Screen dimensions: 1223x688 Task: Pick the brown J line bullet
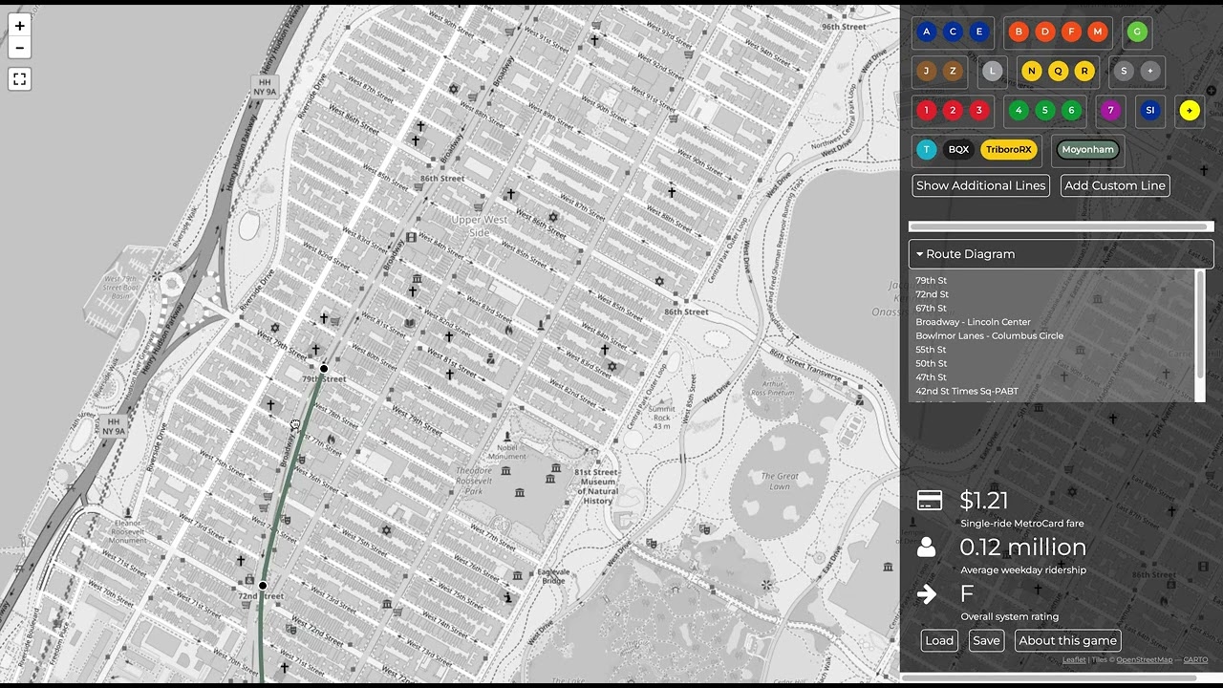click(x=926, y=71)
